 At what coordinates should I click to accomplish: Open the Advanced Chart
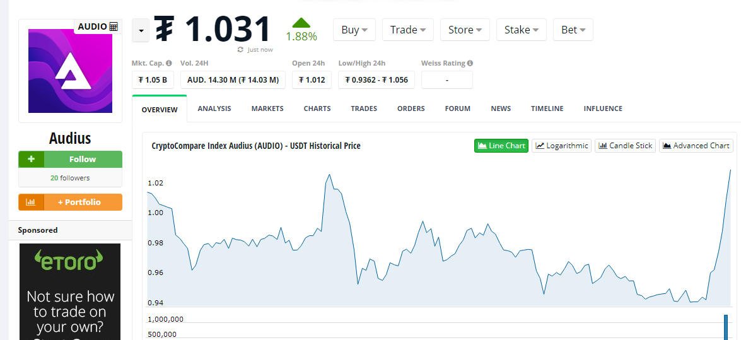pyautogui.click(x=696, y=146)
